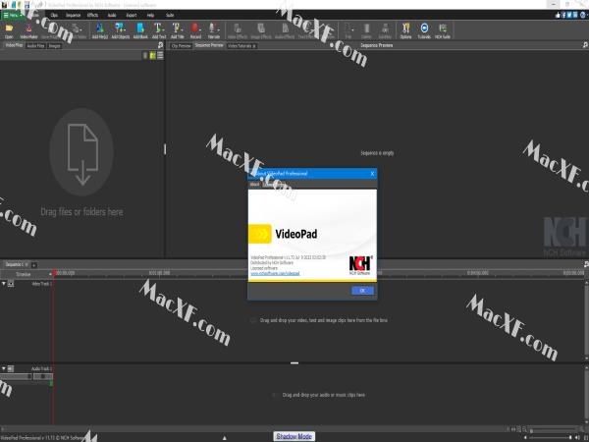
Task: Click the grayed Delete toolbar icon
Action: 366,30
